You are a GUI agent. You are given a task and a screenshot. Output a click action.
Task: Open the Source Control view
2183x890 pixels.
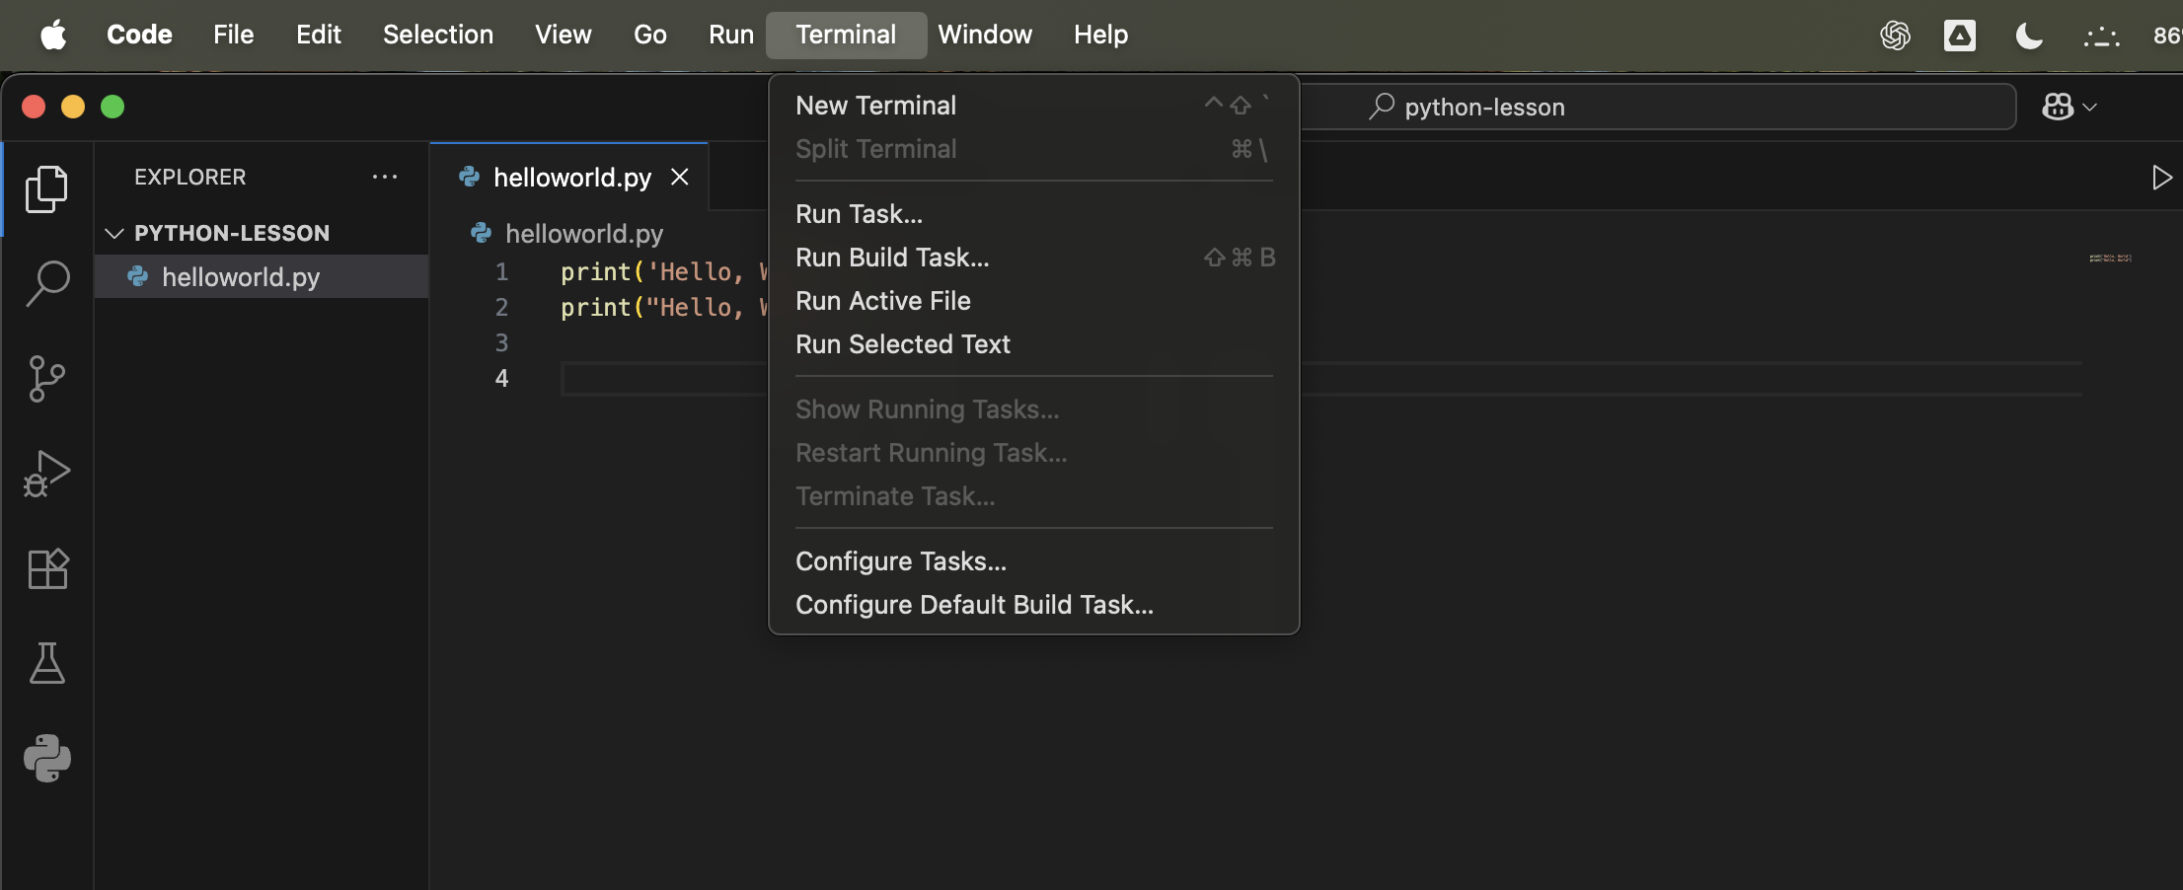click(x=46, y=379)
